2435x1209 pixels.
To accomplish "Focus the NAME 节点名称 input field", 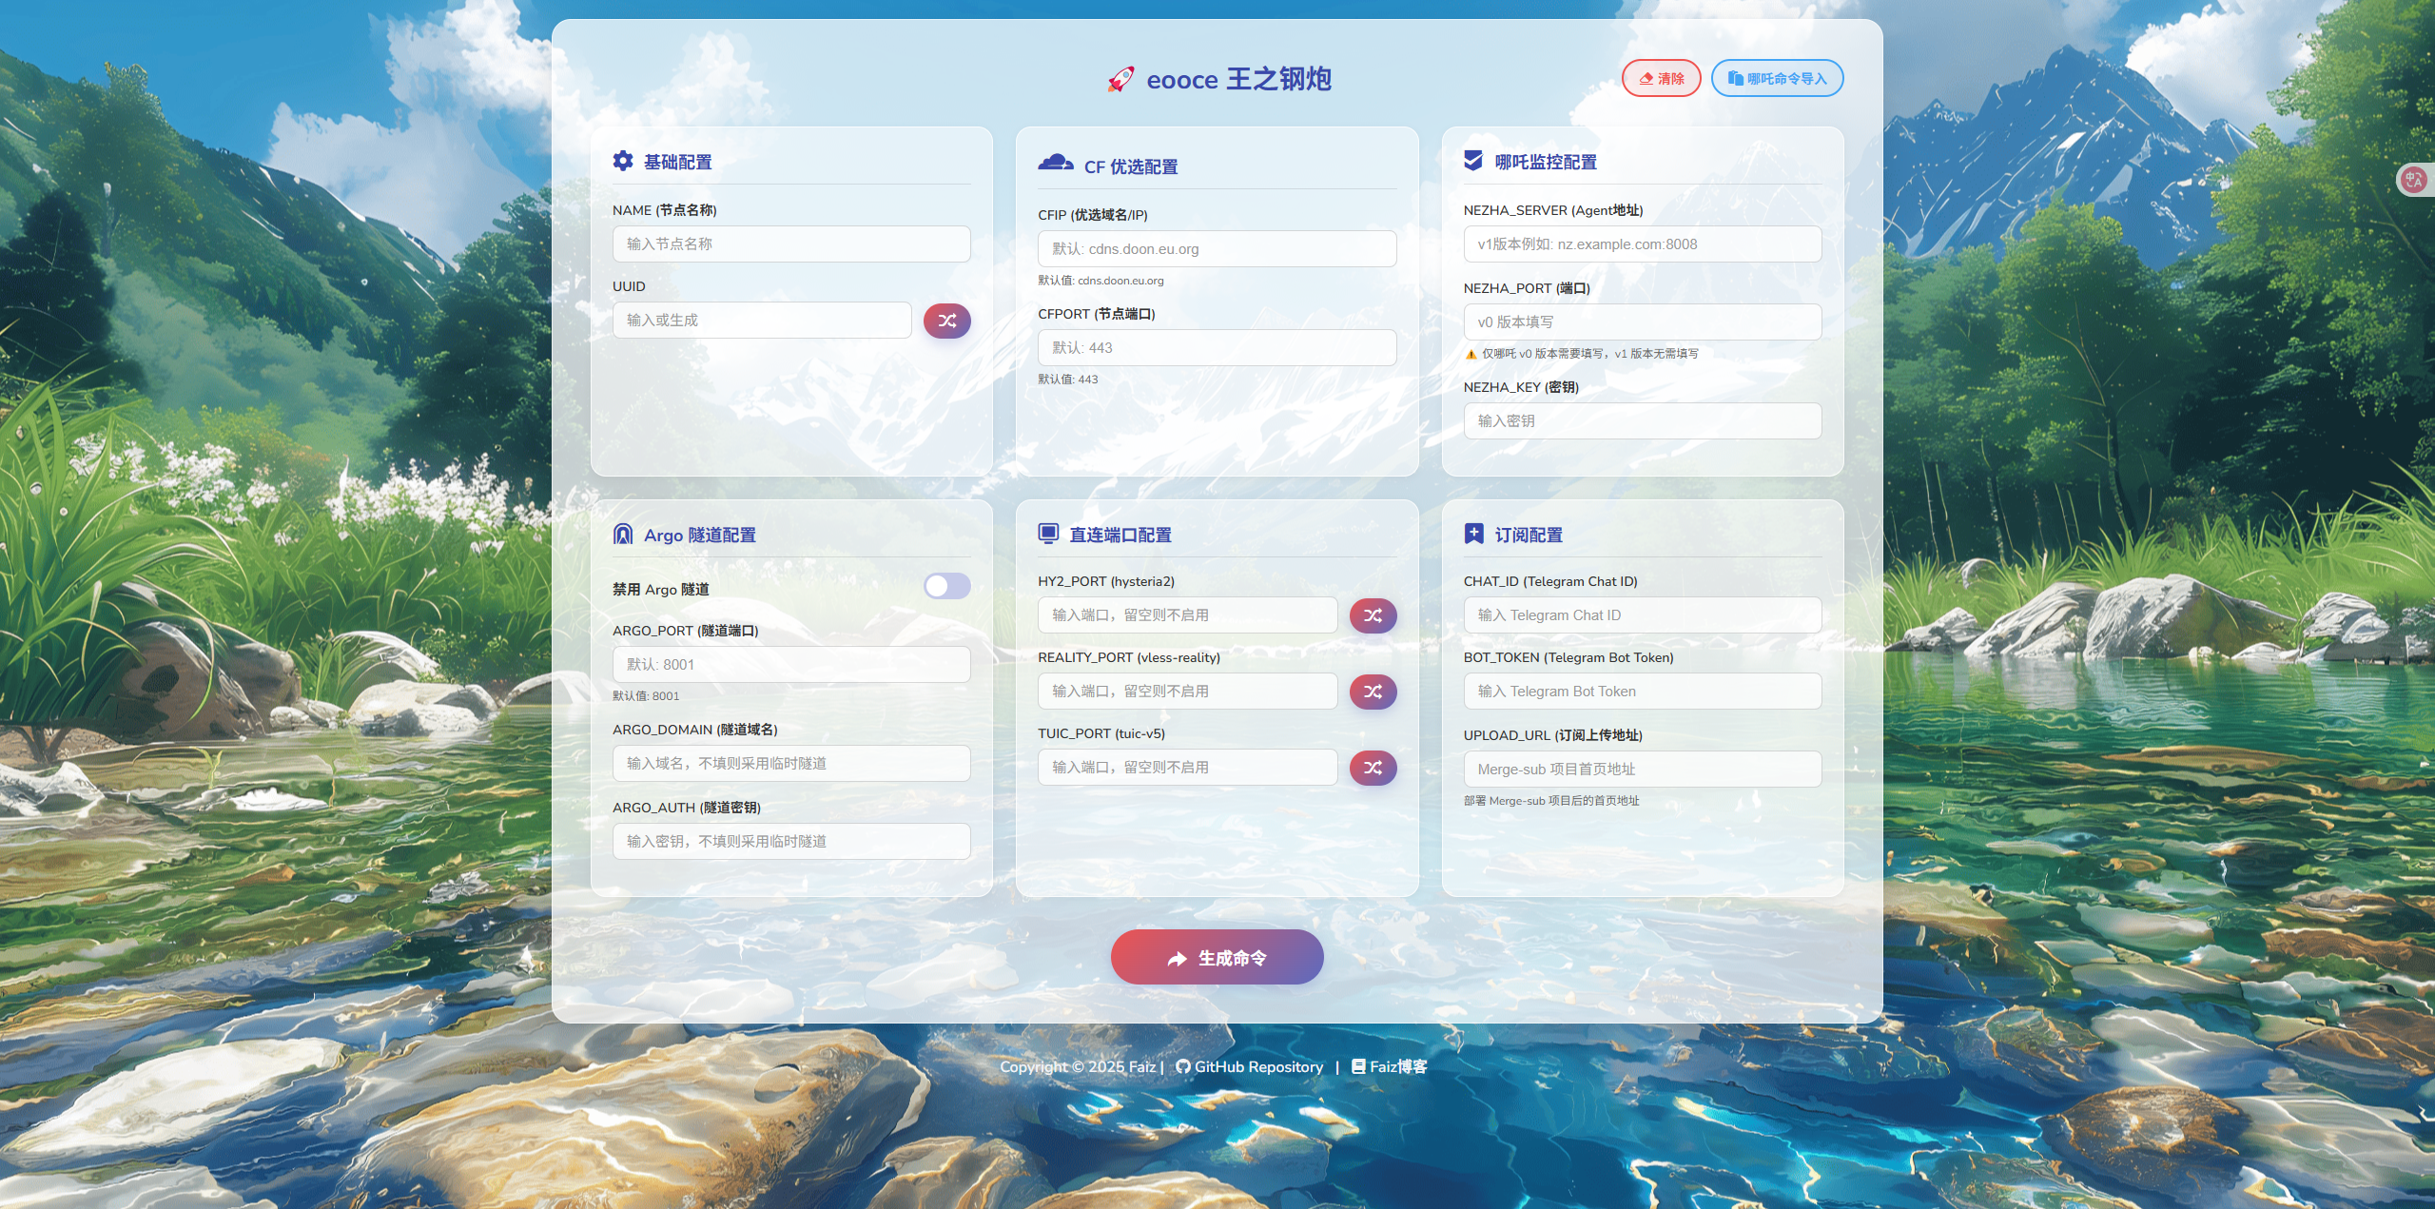I will coord(790,244).
